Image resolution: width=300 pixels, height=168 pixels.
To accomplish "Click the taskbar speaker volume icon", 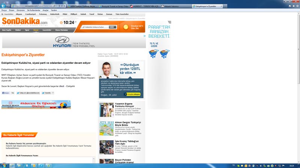I will (261, 166).
